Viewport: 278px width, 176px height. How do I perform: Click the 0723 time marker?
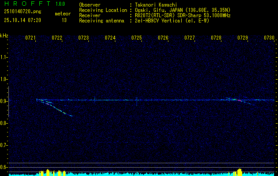(84, 37)
